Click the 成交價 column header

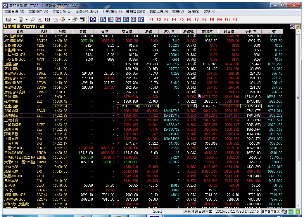(x=127, y=31)
